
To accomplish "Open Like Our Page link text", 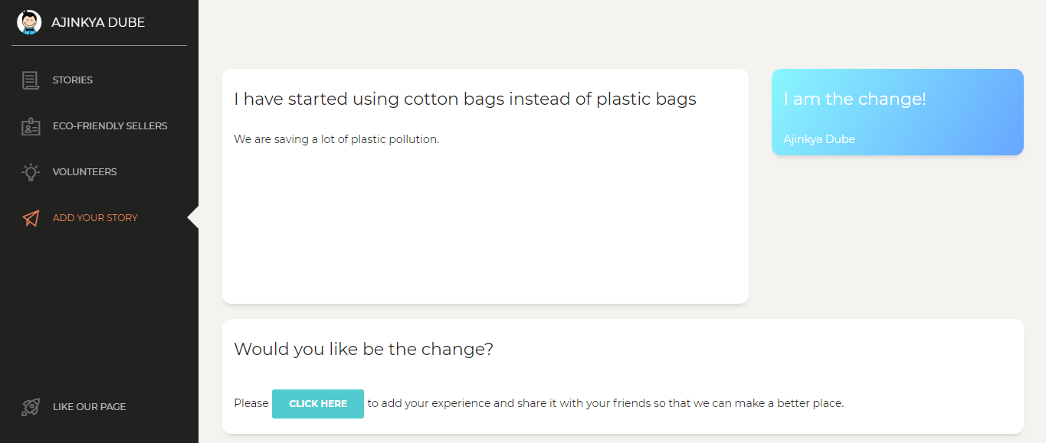I will [x=89, y=407].
